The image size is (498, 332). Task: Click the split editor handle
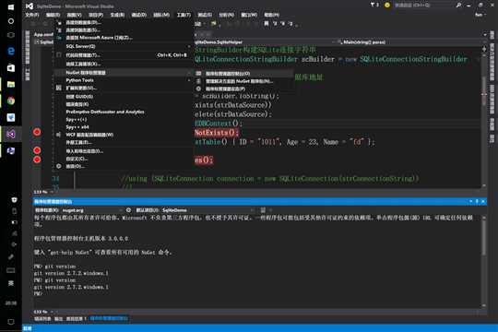(x=484, y=49)
